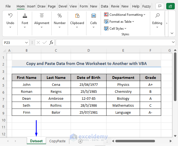The image size is (178, 146).
Task: Click horizontal scroll right arrow
Action: click(171, 141)
